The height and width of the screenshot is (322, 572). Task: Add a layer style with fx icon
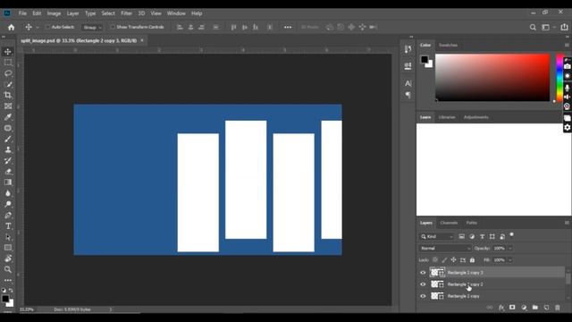501,308
